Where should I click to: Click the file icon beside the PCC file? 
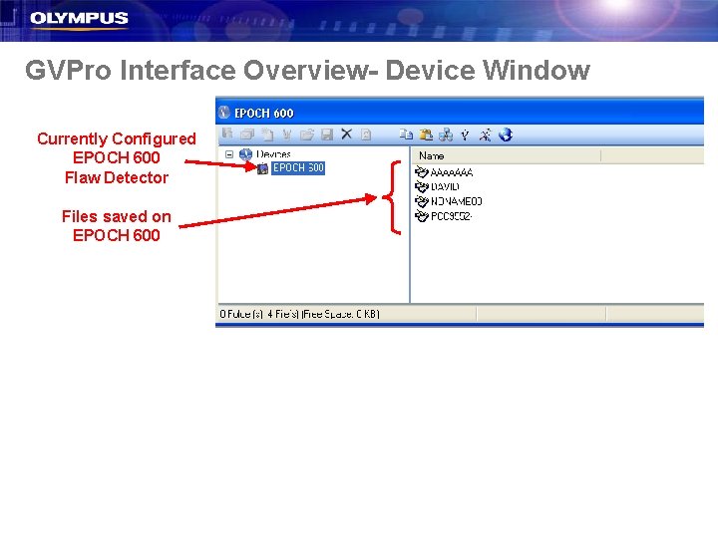pos(421,216)
